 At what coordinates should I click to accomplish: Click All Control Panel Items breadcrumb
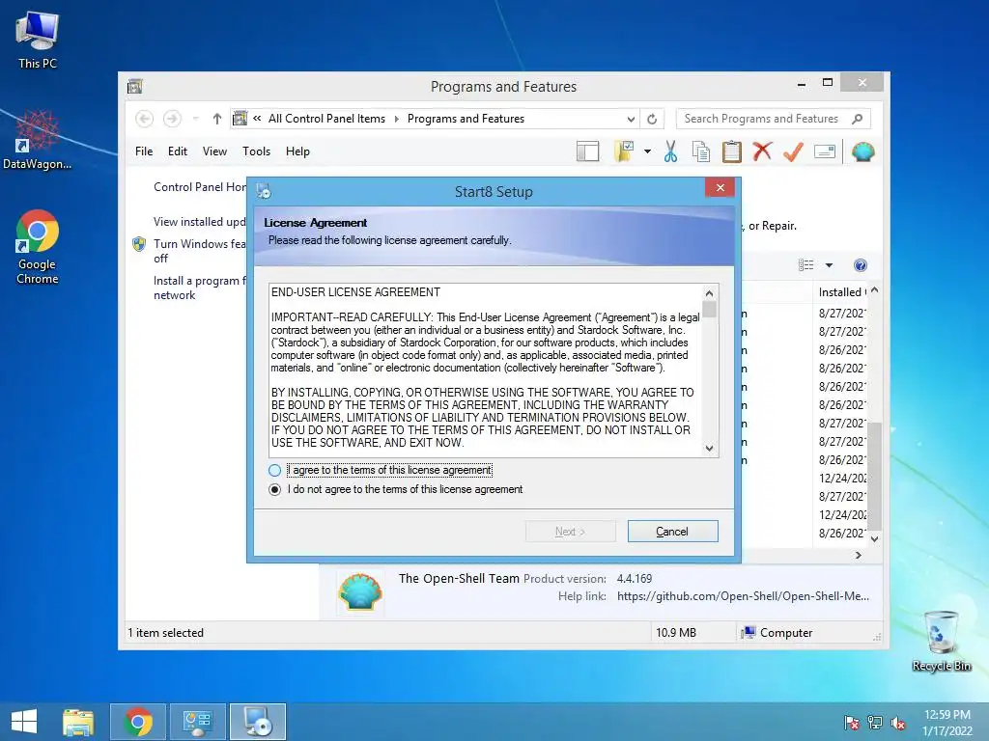pos(326,119)
